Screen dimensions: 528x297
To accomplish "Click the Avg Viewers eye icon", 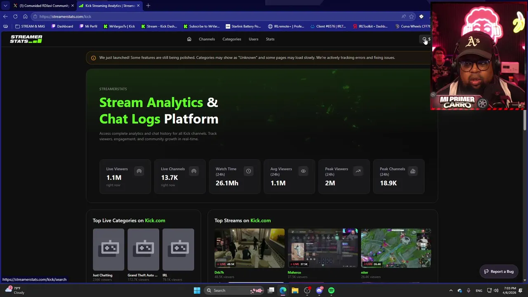I will [x=303, y=171].
